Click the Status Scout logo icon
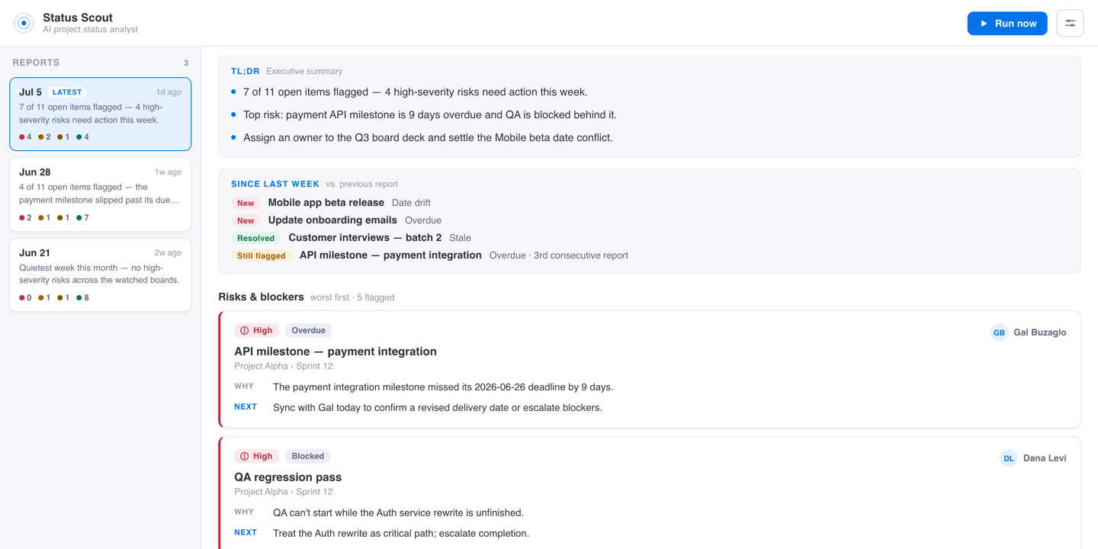 click(24, 23)
